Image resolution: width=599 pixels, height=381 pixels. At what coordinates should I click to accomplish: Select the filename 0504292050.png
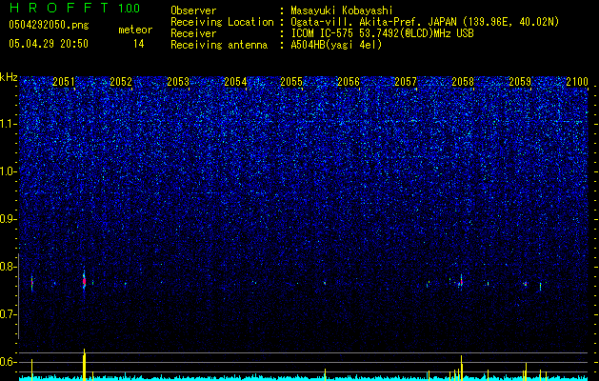click(x=49, y=25)
